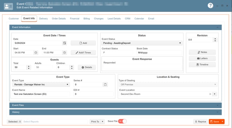Open the Email tab
The height and width of the screenshot is (128, 232).
point(151,19)
